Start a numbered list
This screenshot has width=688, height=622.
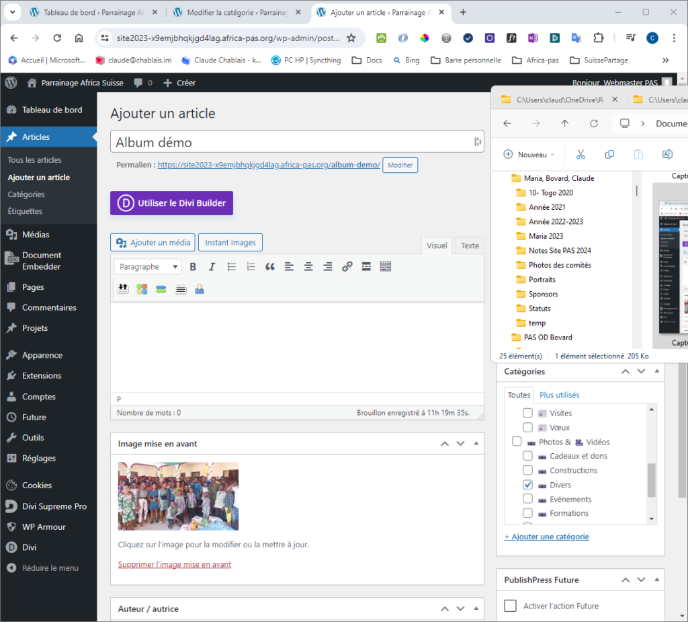pos(251,267)
